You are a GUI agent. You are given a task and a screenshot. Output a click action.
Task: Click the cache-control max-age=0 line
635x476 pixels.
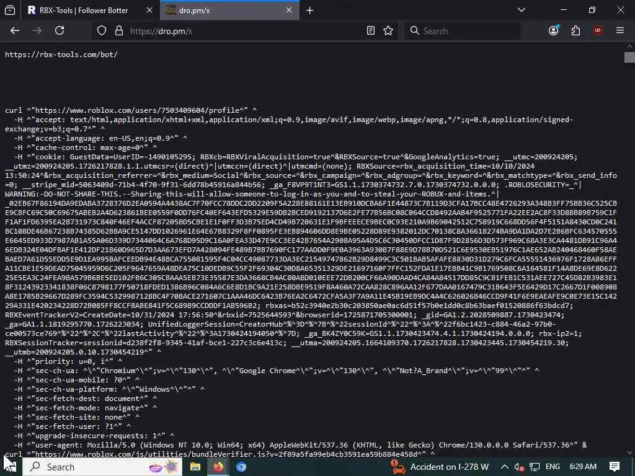click(86, 148)
